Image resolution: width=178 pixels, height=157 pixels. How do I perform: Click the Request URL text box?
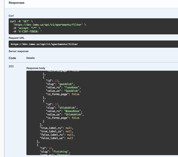click(93, 44)
